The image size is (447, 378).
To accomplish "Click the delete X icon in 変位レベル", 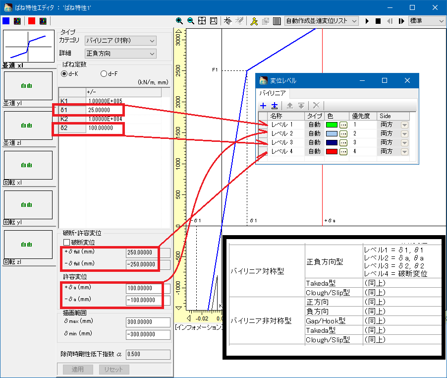I will [316, 106].
